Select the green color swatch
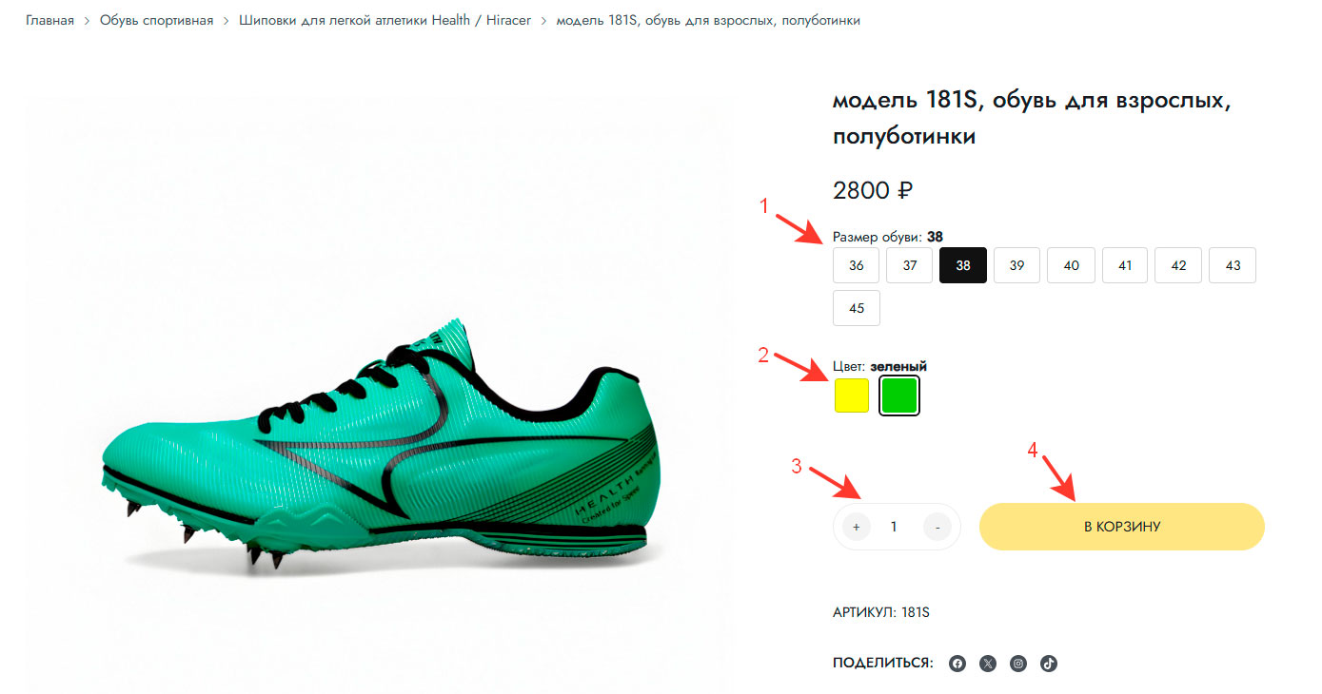This screenshot has height=694, width=1322. click(899, 395)
